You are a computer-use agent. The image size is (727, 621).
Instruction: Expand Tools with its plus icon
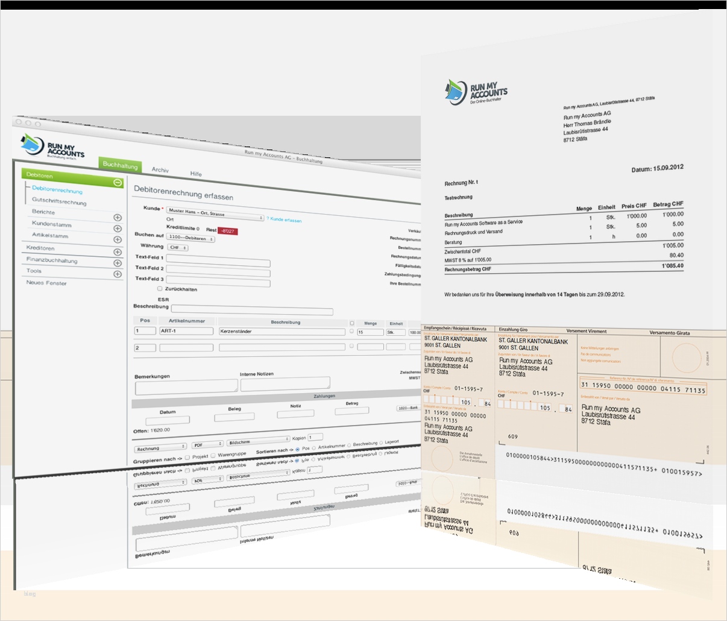(x=118, y=274)
